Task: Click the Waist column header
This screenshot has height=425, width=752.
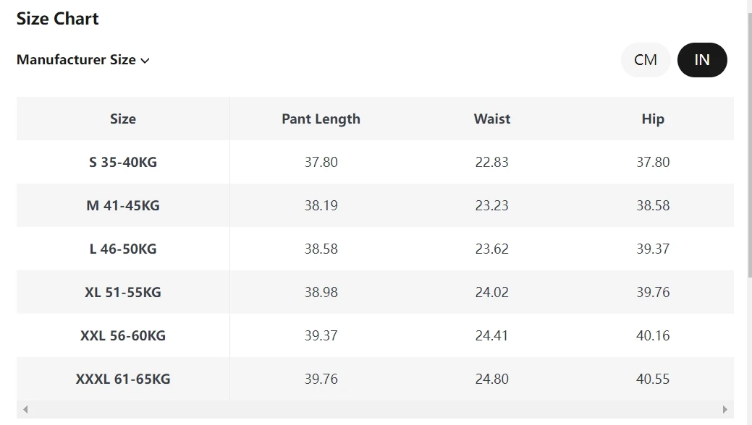Action: [492, 119]
